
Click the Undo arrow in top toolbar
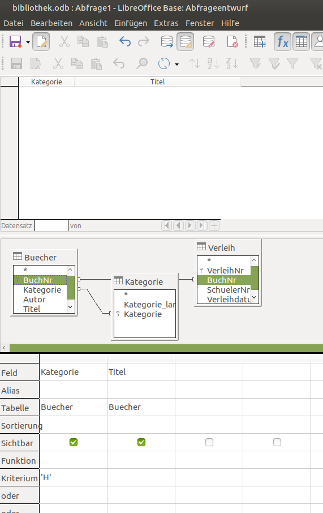tap(125, 42)
